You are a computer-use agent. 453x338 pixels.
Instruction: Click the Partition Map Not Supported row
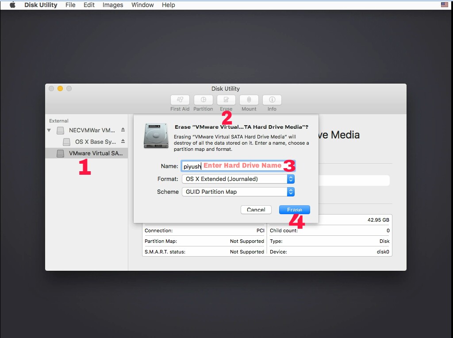coord(204,241)
